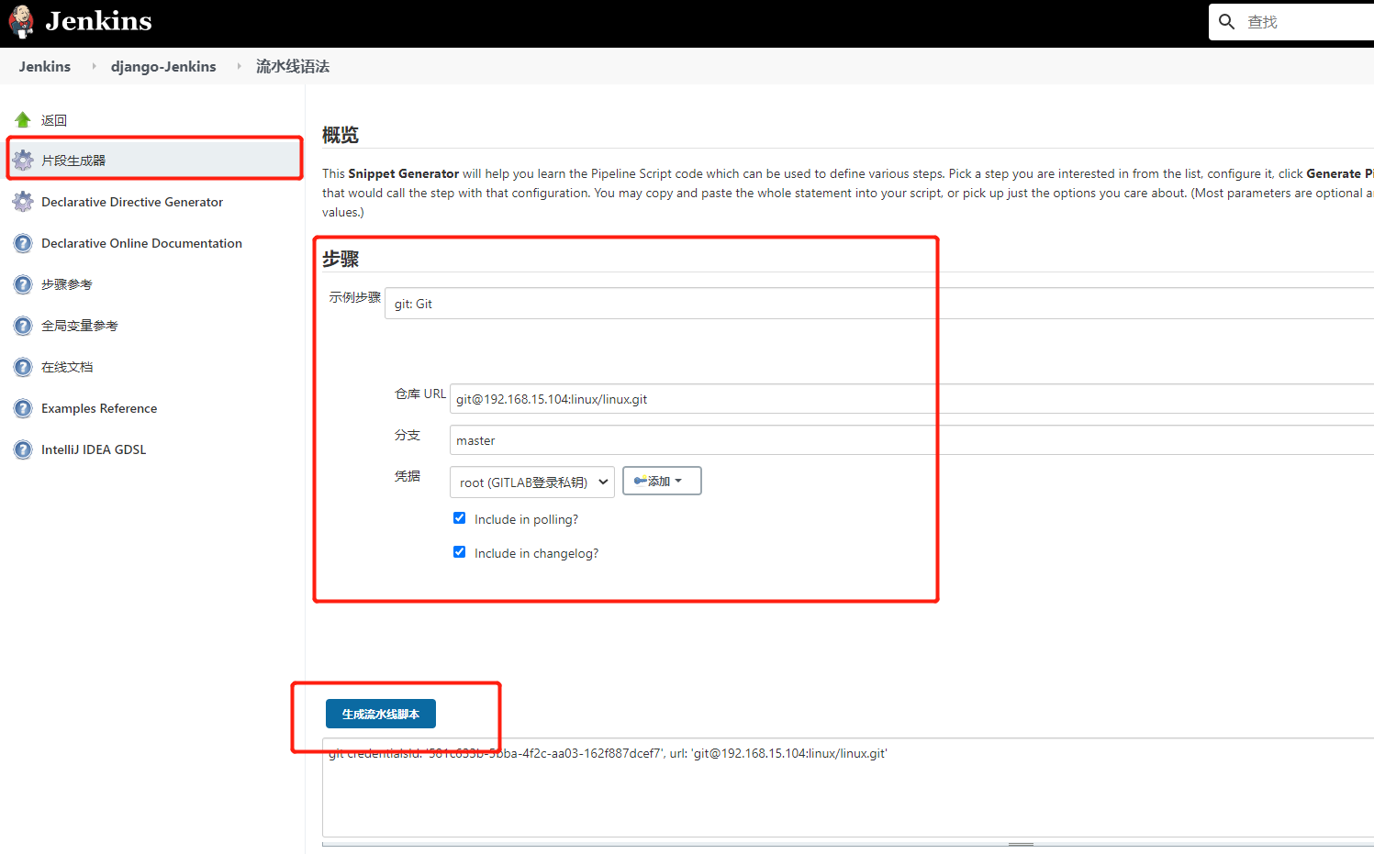This screenshot has width=1374, height=854.
Task: Open 全局变量参考 sidebar link
Action: tap(80, 326)
